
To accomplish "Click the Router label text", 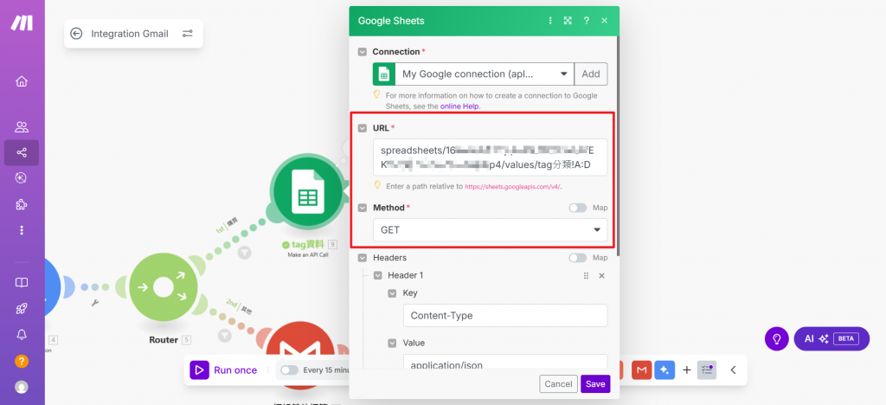I will coord(164,340).
